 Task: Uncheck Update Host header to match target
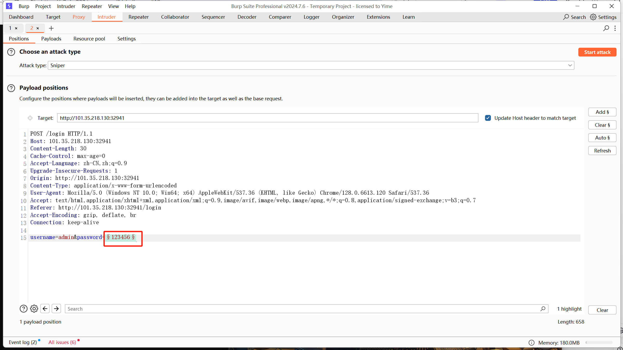[x=488, y=118]
